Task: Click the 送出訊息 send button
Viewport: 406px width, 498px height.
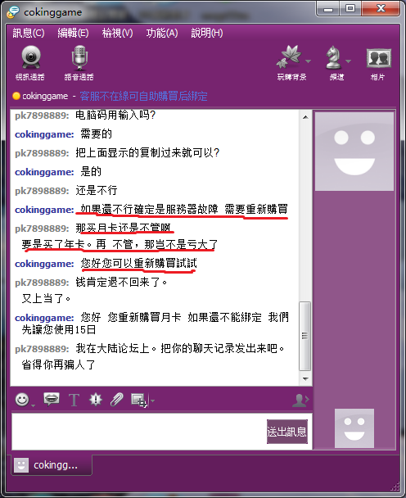Action: pos(287,432)
